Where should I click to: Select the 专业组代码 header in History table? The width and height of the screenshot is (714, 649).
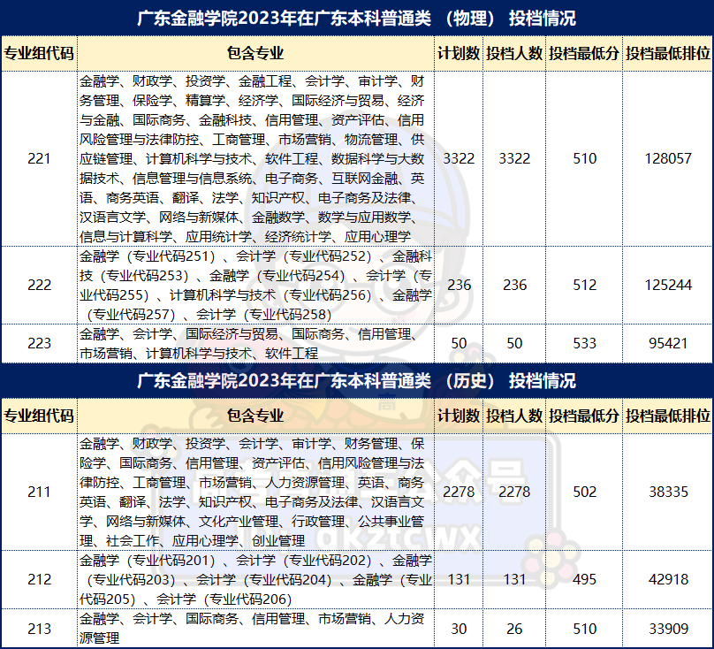click(39, 416)
